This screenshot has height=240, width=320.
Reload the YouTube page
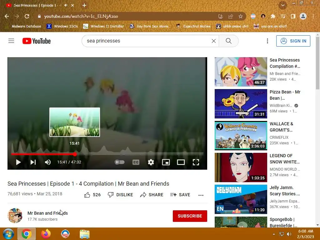pos(27,16)
